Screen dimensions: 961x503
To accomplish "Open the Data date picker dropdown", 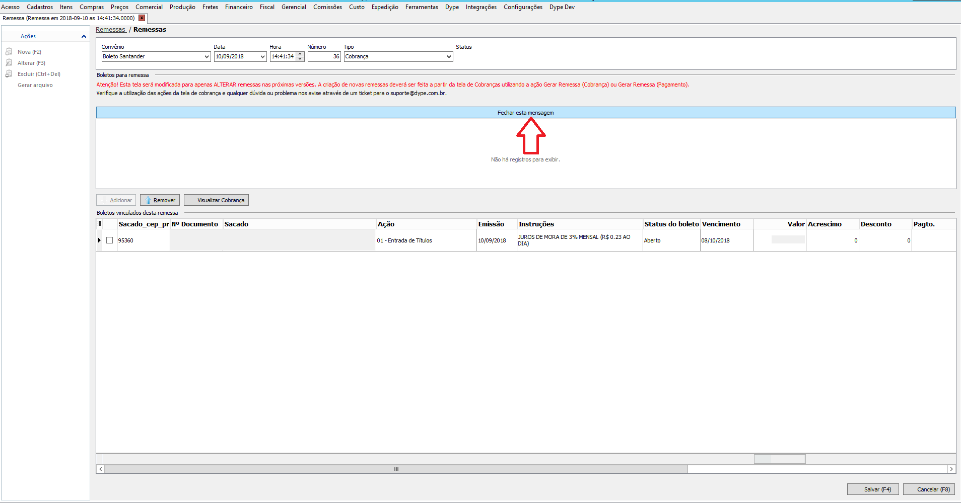I will click(262, 57).
